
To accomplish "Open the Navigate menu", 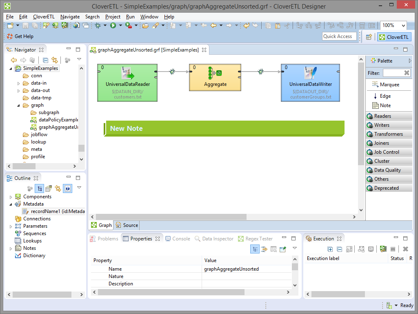I will click(70, 16).
